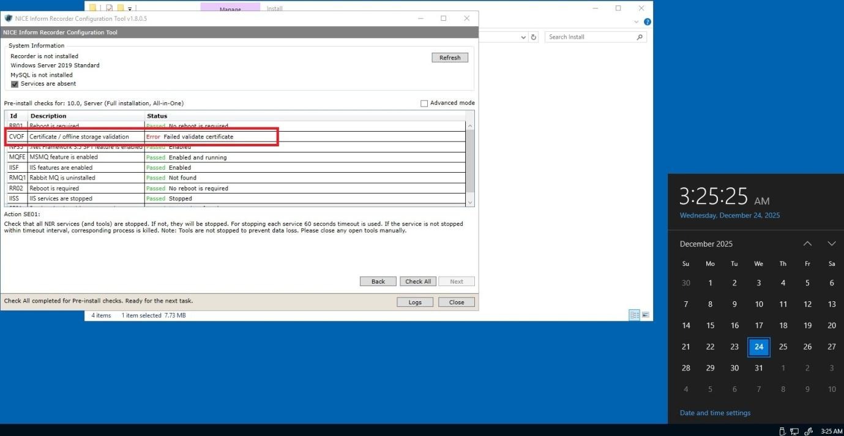Click the NICE shield icon in title bar
Image resolution: width=844 pixels, height=436 pixels.
tap(9, 18)
